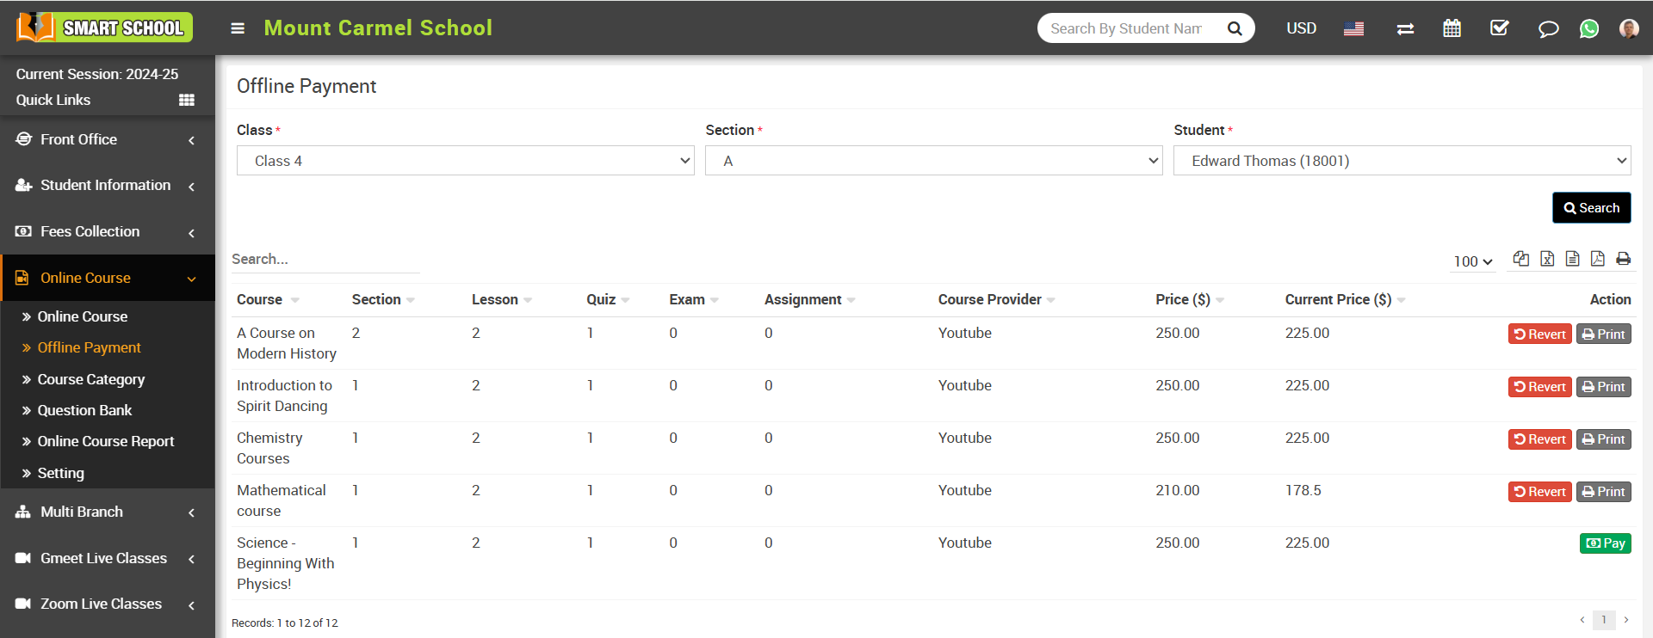Open the Class dropdown showing Class 4
Viewport: 1653px width, 638px height.
[465, 161]
